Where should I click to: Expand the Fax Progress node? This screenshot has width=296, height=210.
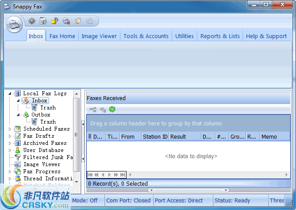(x=10, y=171)
